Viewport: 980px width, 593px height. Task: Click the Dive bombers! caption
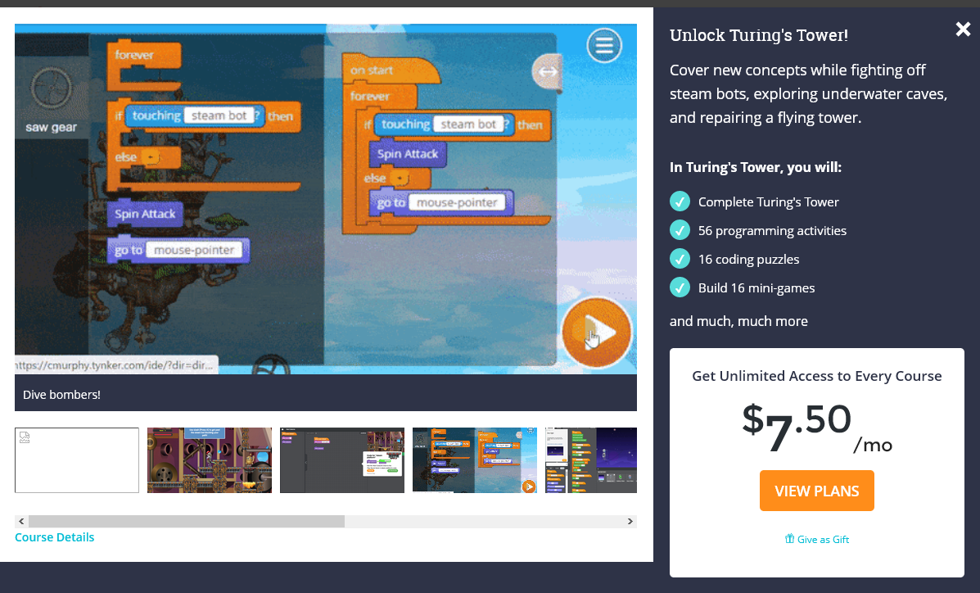coord(61,395)
